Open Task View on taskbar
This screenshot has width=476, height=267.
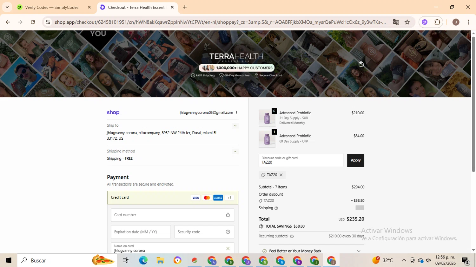pos(126,260)
